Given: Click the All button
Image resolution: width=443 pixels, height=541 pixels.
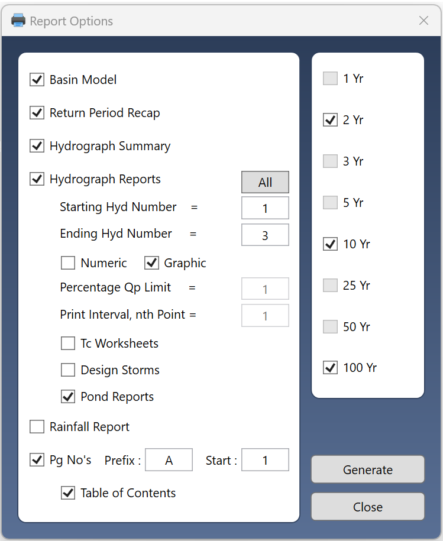Looking at the screenshot, I should tap(265, 182).
